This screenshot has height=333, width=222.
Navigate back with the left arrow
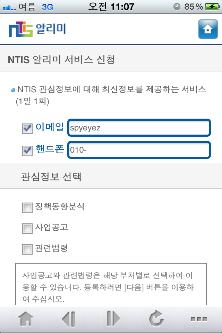click(x=69, y=319)
